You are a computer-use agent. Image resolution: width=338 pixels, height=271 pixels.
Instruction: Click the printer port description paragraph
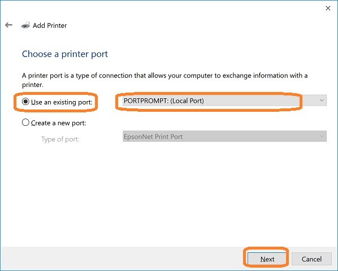pyautogui.click(x=164, y=80)
